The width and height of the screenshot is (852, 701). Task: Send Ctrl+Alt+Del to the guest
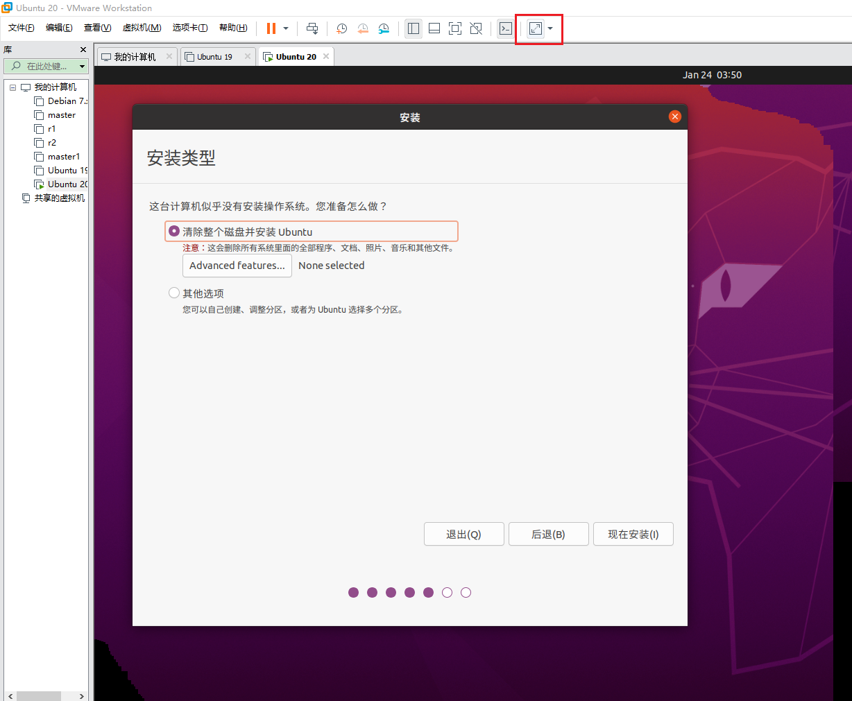point(312,28)
